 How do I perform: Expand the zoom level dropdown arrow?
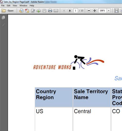pos(109,11)
